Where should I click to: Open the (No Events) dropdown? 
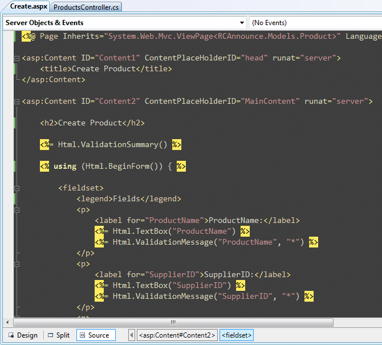(316, 23)
